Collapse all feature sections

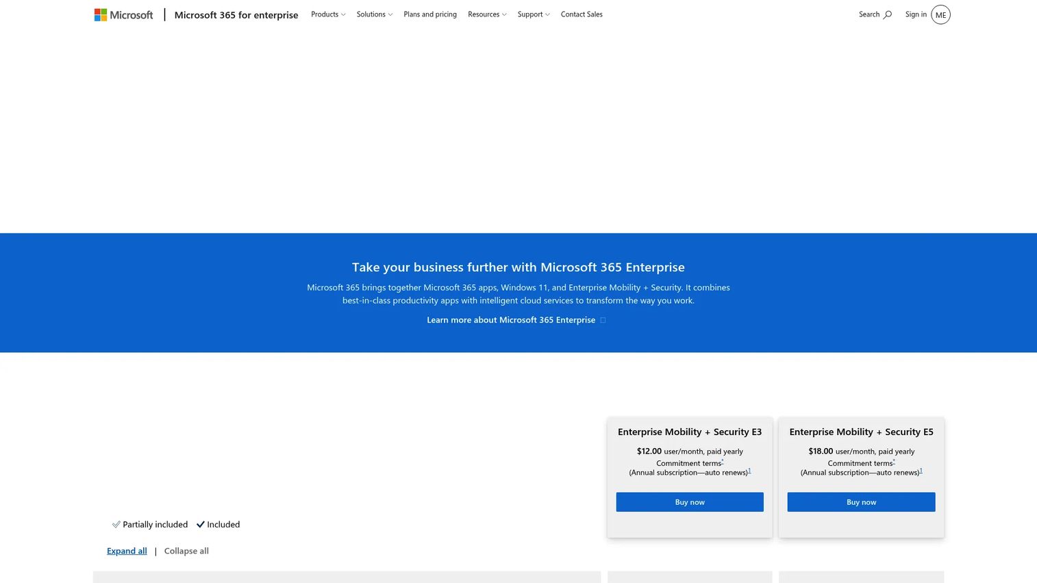(186, 551)
